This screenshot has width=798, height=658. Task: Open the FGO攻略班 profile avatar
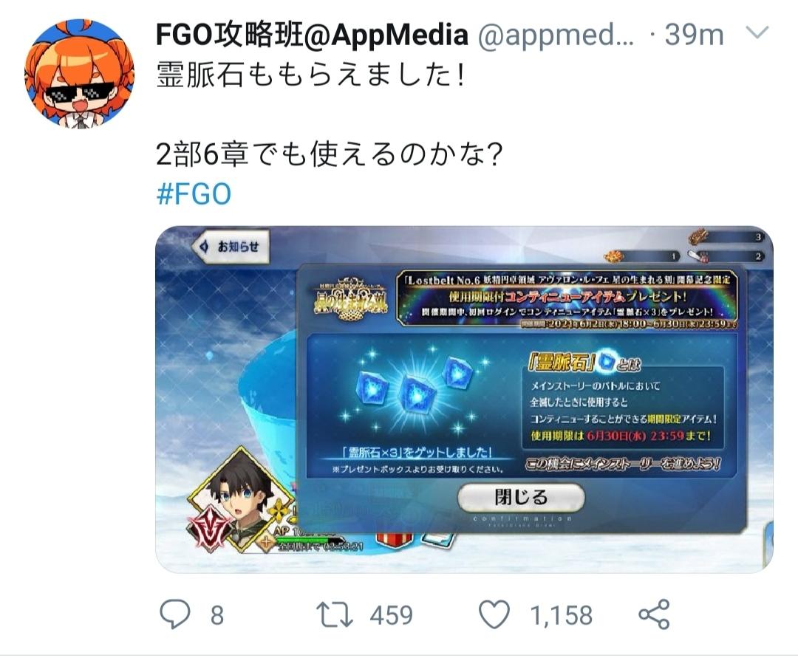(x=79, y=74)
